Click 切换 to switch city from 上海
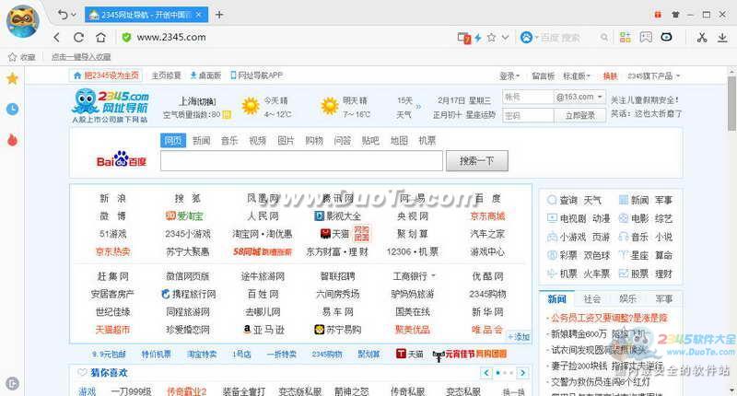The image size is (737, 396). pyautogui.click(x=206, y=101)
